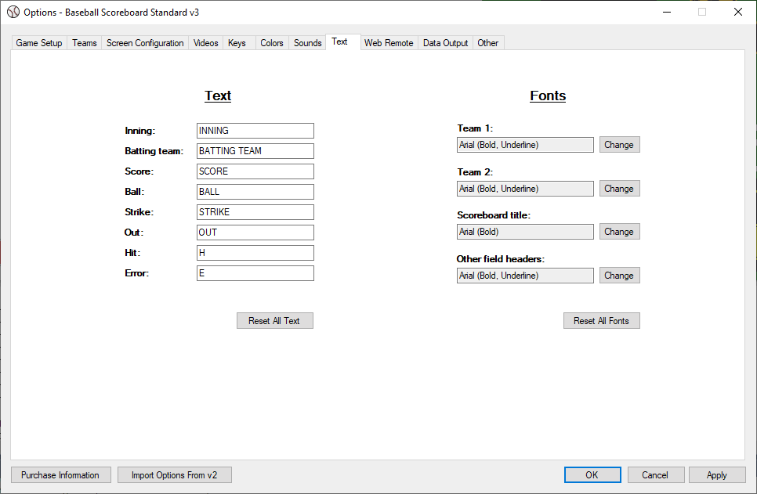Viewport: 757px width, 494px height.
Task: Switch to the Data Output tab
Action: point(445,43)
